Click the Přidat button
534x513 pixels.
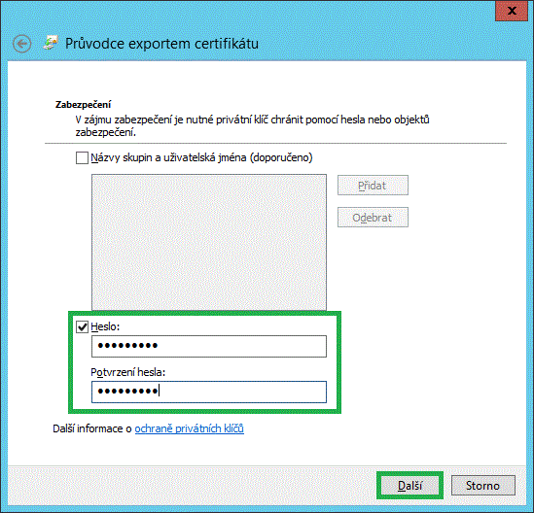(373, 186)
